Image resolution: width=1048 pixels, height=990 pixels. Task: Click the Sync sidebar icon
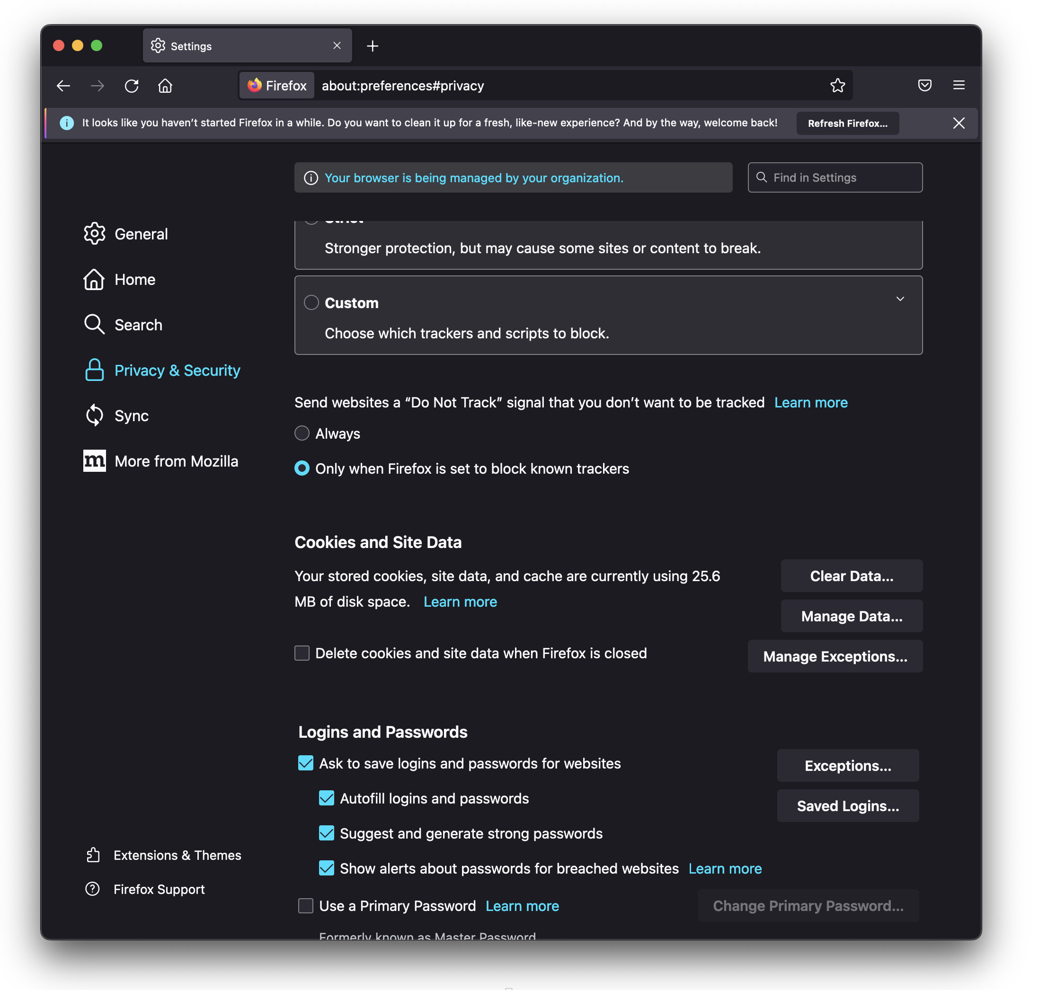pyautogui.click(x=93, y=415)
